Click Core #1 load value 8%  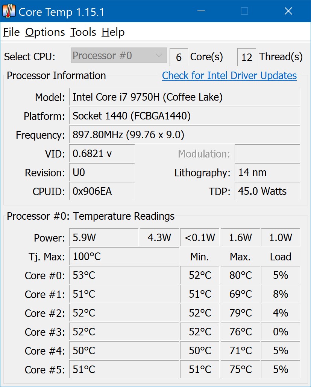pyautogui.click(x=281, y=294)
